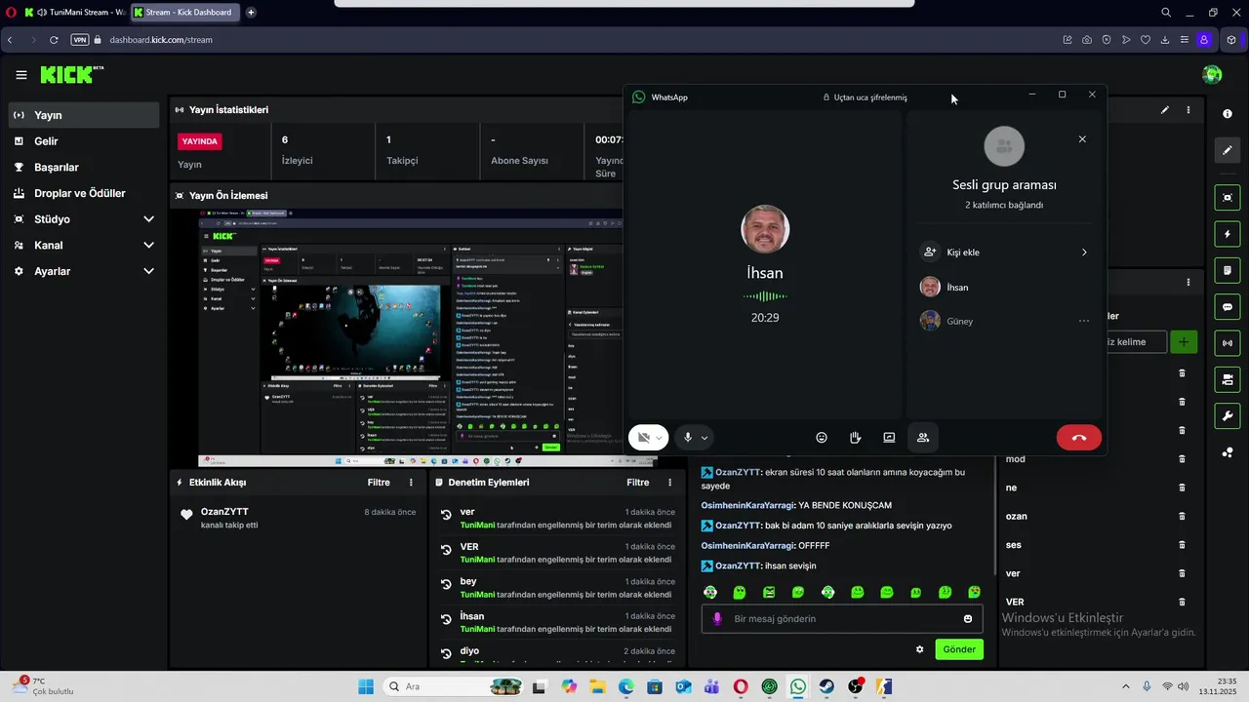This screenshot has height=702, width=1249.
Task: Add blocked term with green plus button
Action: pos(1184,342)
